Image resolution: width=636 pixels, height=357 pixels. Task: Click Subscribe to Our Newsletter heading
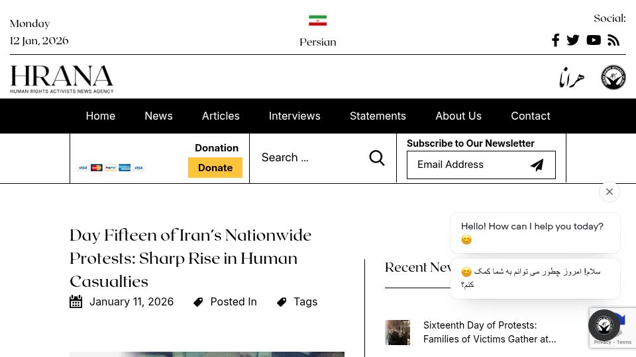470,143
